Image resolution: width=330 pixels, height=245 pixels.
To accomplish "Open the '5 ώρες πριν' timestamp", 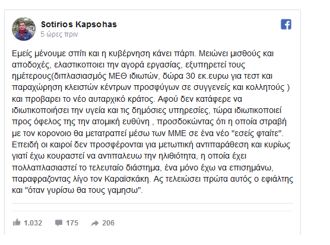I will click(x=59, y=34).
